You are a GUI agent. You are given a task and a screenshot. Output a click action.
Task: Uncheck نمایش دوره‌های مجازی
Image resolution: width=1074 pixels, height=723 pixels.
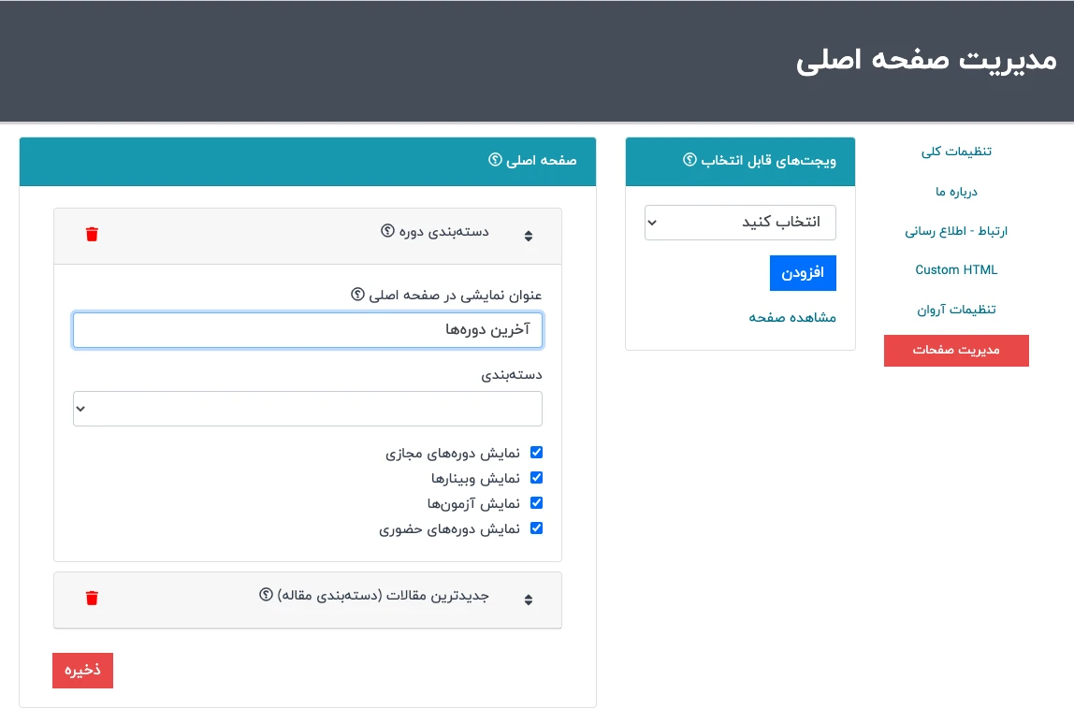tap(536, 452)
